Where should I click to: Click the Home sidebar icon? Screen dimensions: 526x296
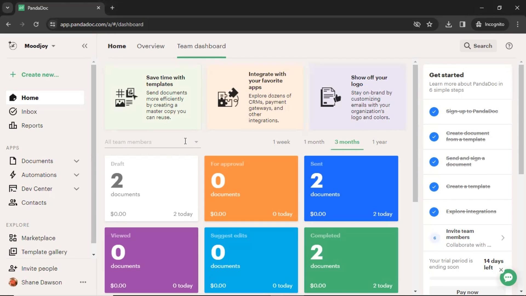13,98
